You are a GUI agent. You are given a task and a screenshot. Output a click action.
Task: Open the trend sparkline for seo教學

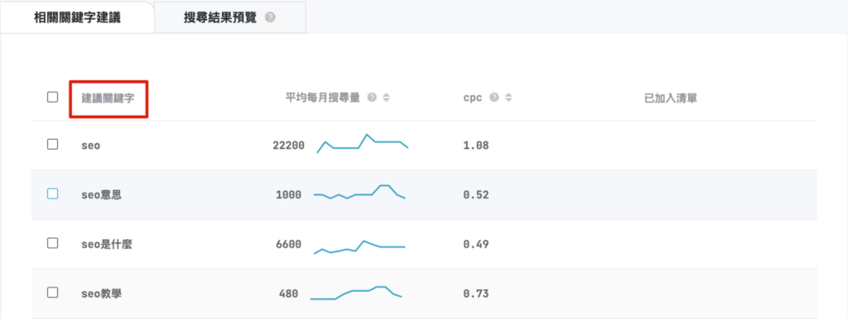click(x=356, y=293)
